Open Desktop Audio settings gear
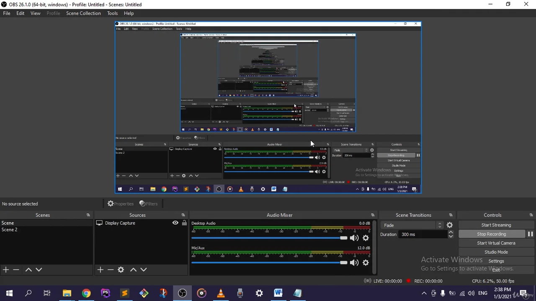 366,238
